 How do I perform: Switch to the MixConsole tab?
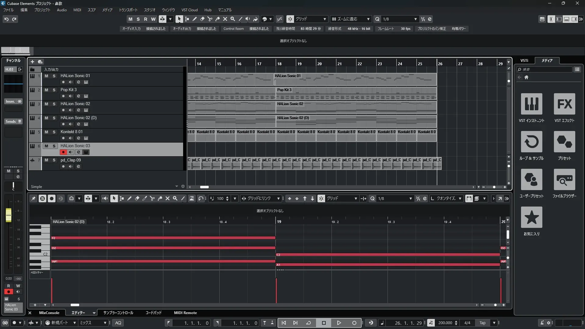pyautogui.click(x=49, y=313)
